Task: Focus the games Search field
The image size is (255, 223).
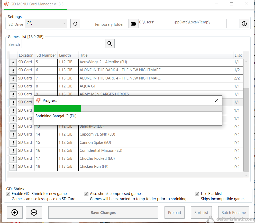Action: point(63,44)
